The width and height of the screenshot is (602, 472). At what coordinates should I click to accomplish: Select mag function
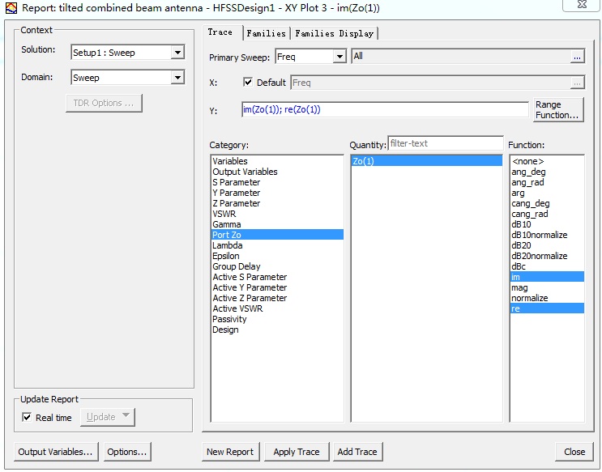point(547,287)
